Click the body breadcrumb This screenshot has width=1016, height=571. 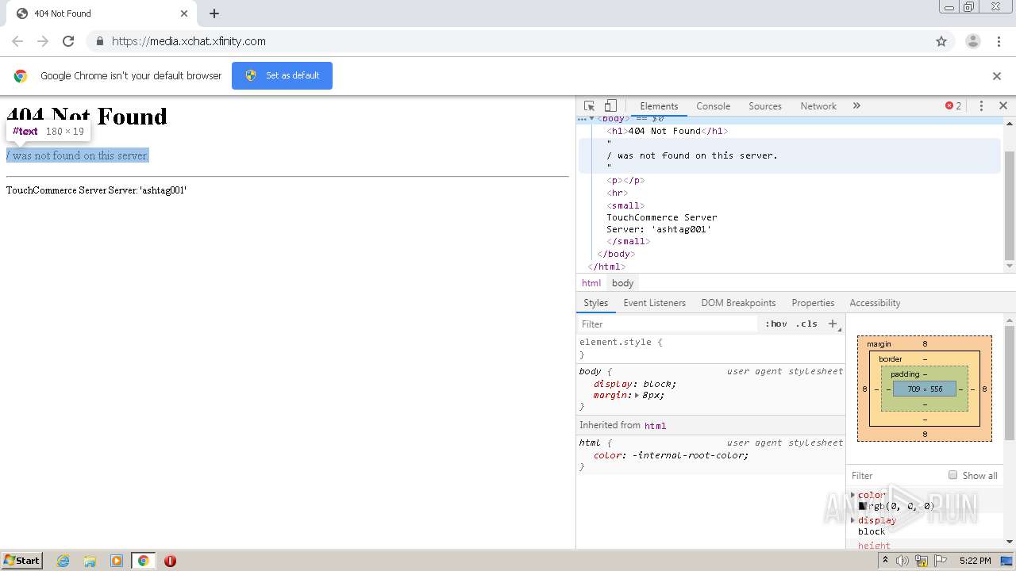(x=622, y=283)
